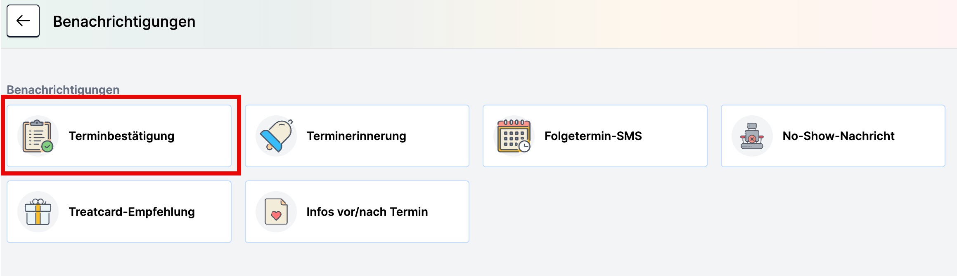
Task: Click the Benachrichtigungen page title
Action: click(x=124, y=21)
